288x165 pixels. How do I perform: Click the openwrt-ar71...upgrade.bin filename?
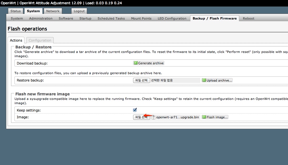[177, 117]
